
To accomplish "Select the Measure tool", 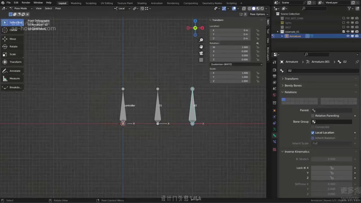I will pyautogui.click(x=12, y=78).
